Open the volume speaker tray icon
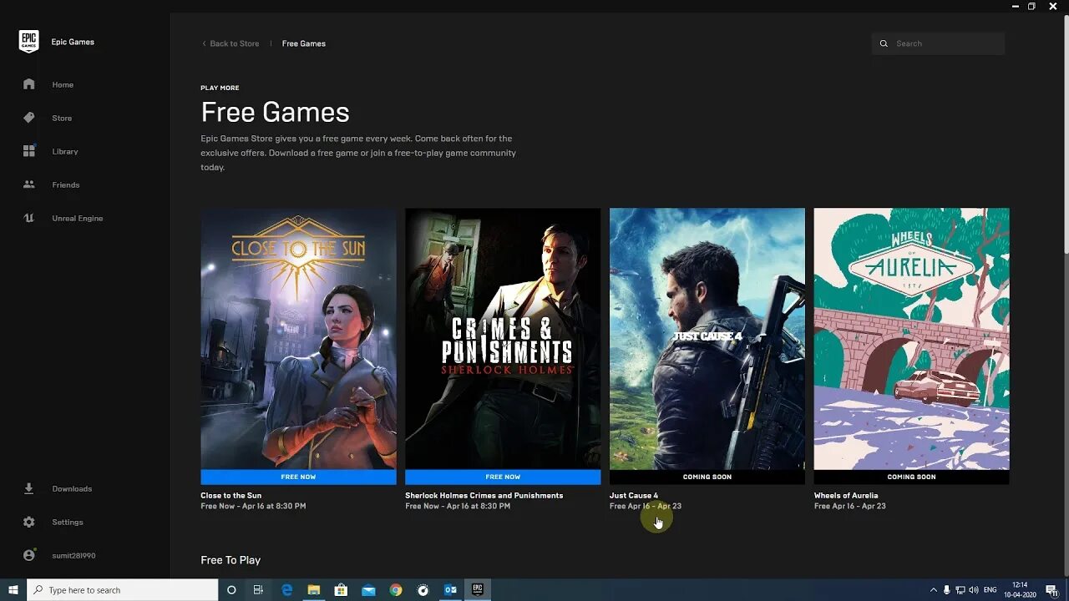 [x=974, y=590]
